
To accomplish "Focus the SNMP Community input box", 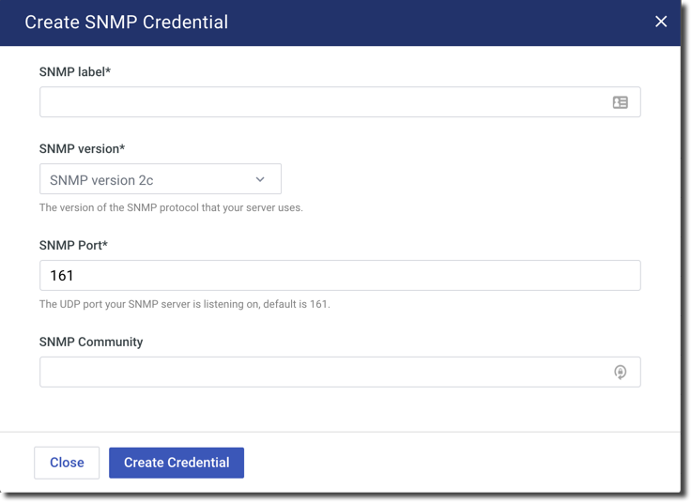I will pyautogui.click(x=319, y=373).
